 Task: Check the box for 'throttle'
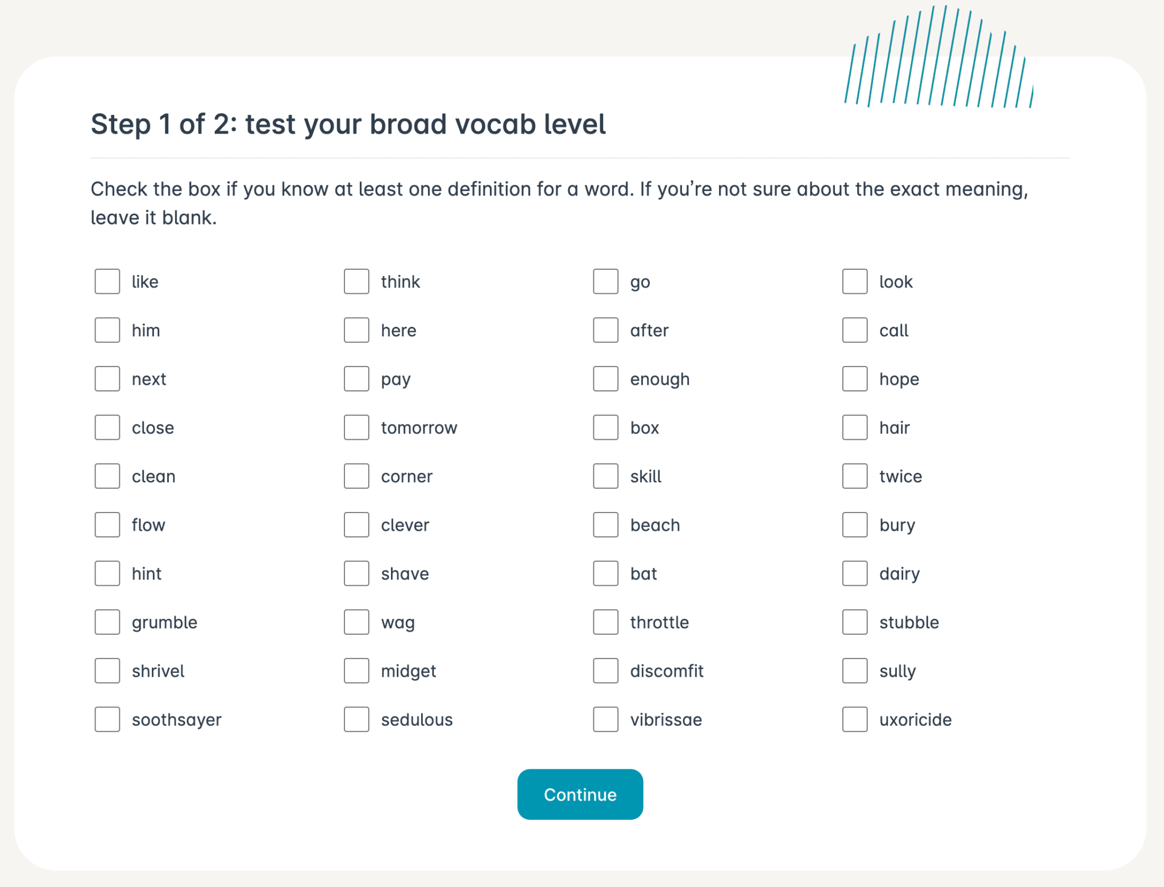605,622
